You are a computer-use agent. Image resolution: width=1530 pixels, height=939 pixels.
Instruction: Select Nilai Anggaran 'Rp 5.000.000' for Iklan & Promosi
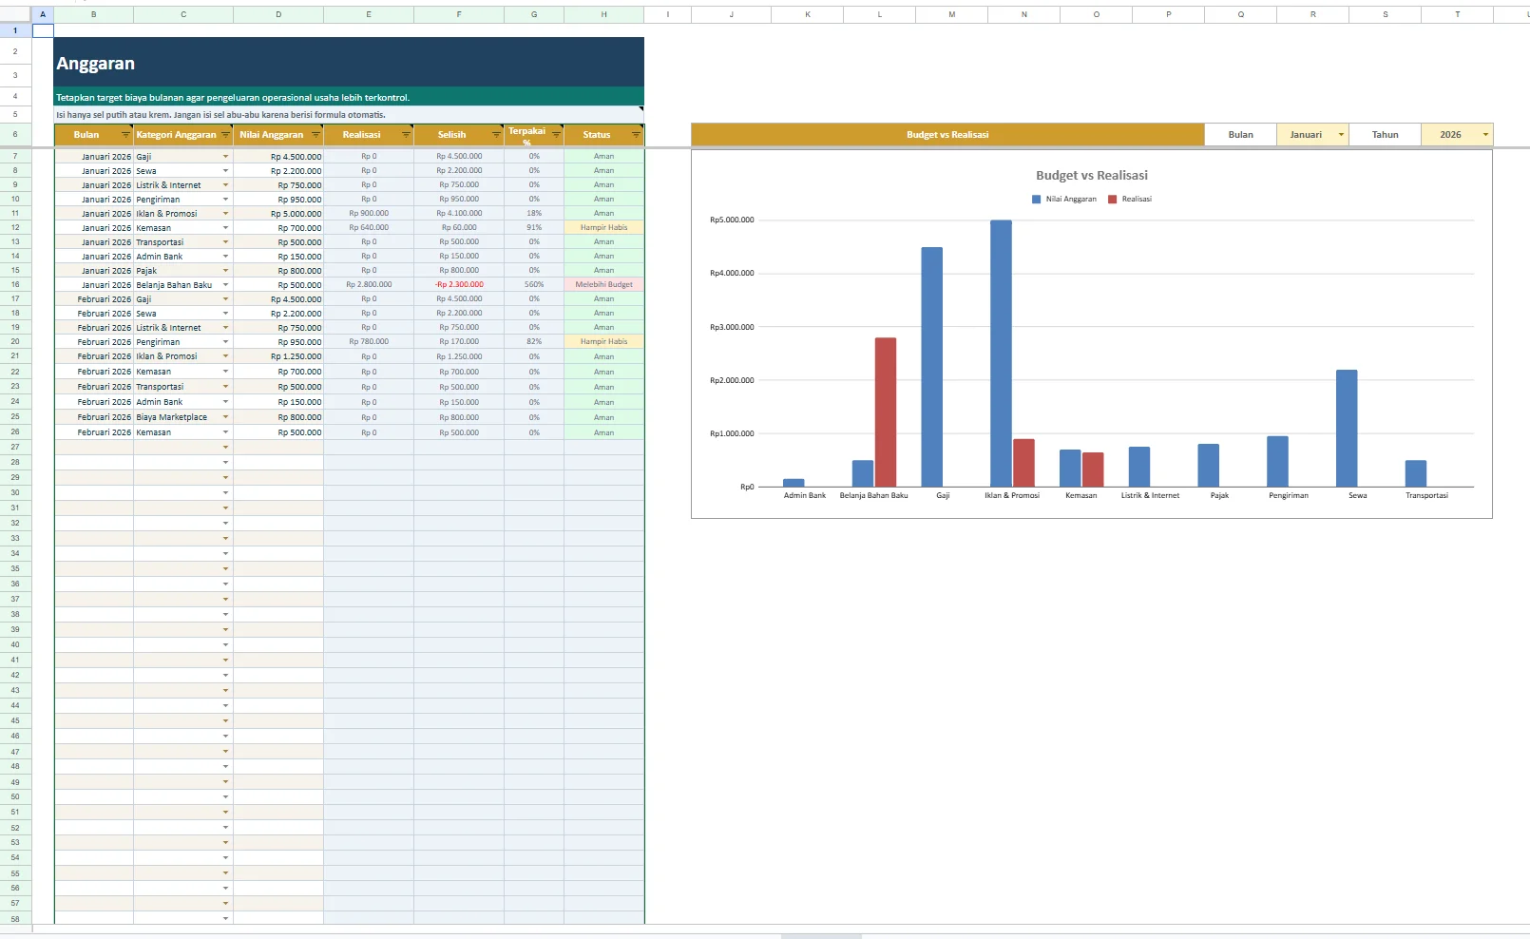278,214
